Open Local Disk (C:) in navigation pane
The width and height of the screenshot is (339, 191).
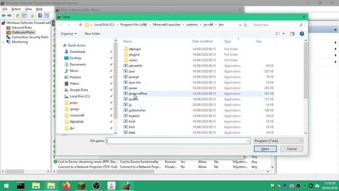point(79,97)
